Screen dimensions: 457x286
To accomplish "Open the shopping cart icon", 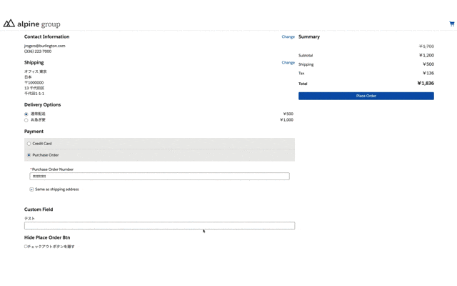I will point(452,24).
